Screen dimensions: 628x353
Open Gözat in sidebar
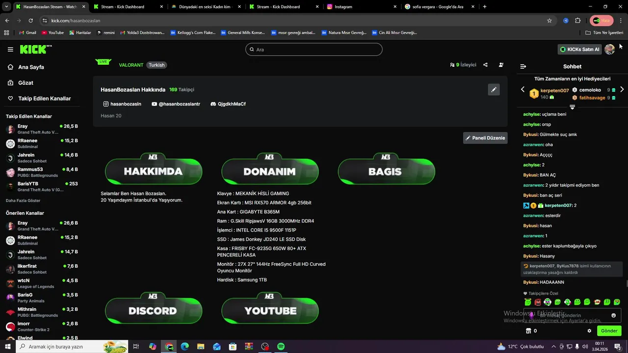coord(21,83)
